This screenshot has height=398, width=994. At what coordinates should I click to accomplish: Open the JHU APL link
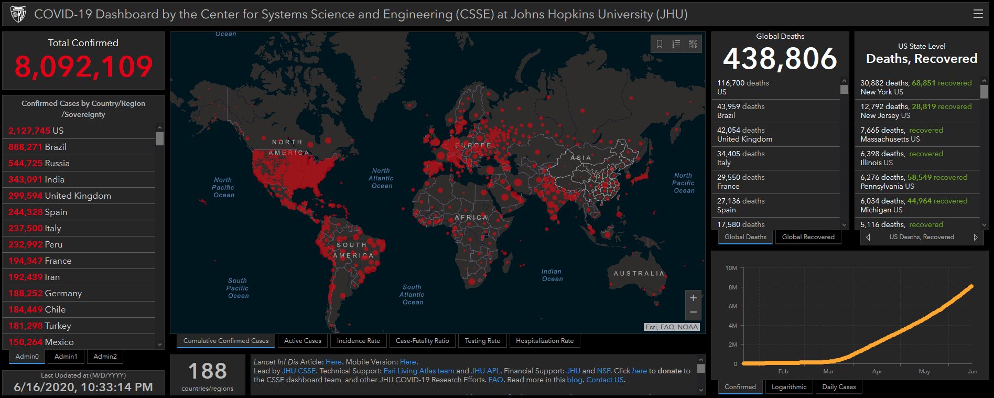pyautogui.click(x=485, y=371)
